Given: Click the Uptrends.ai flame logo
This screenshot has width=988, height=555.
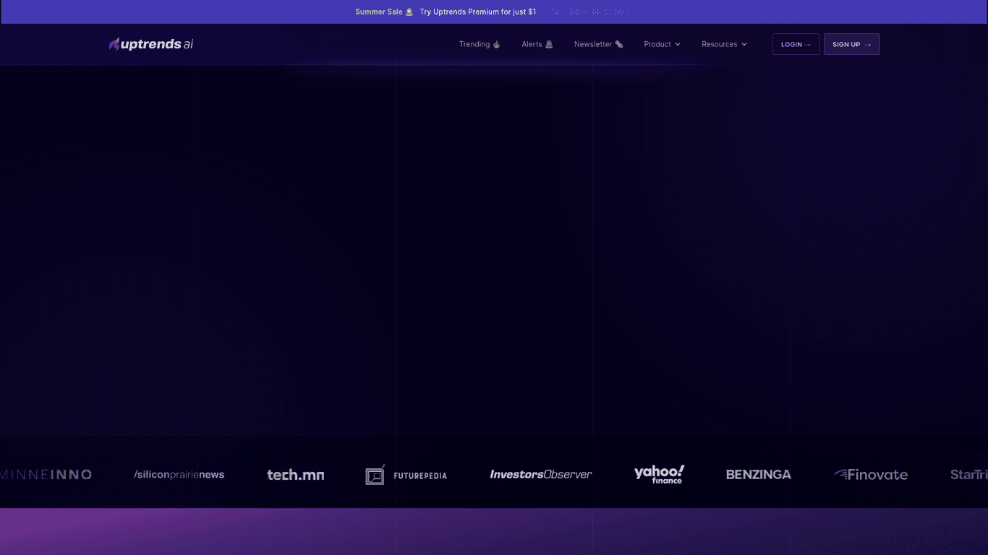Looking at the screenshot, I should point(114,44).
